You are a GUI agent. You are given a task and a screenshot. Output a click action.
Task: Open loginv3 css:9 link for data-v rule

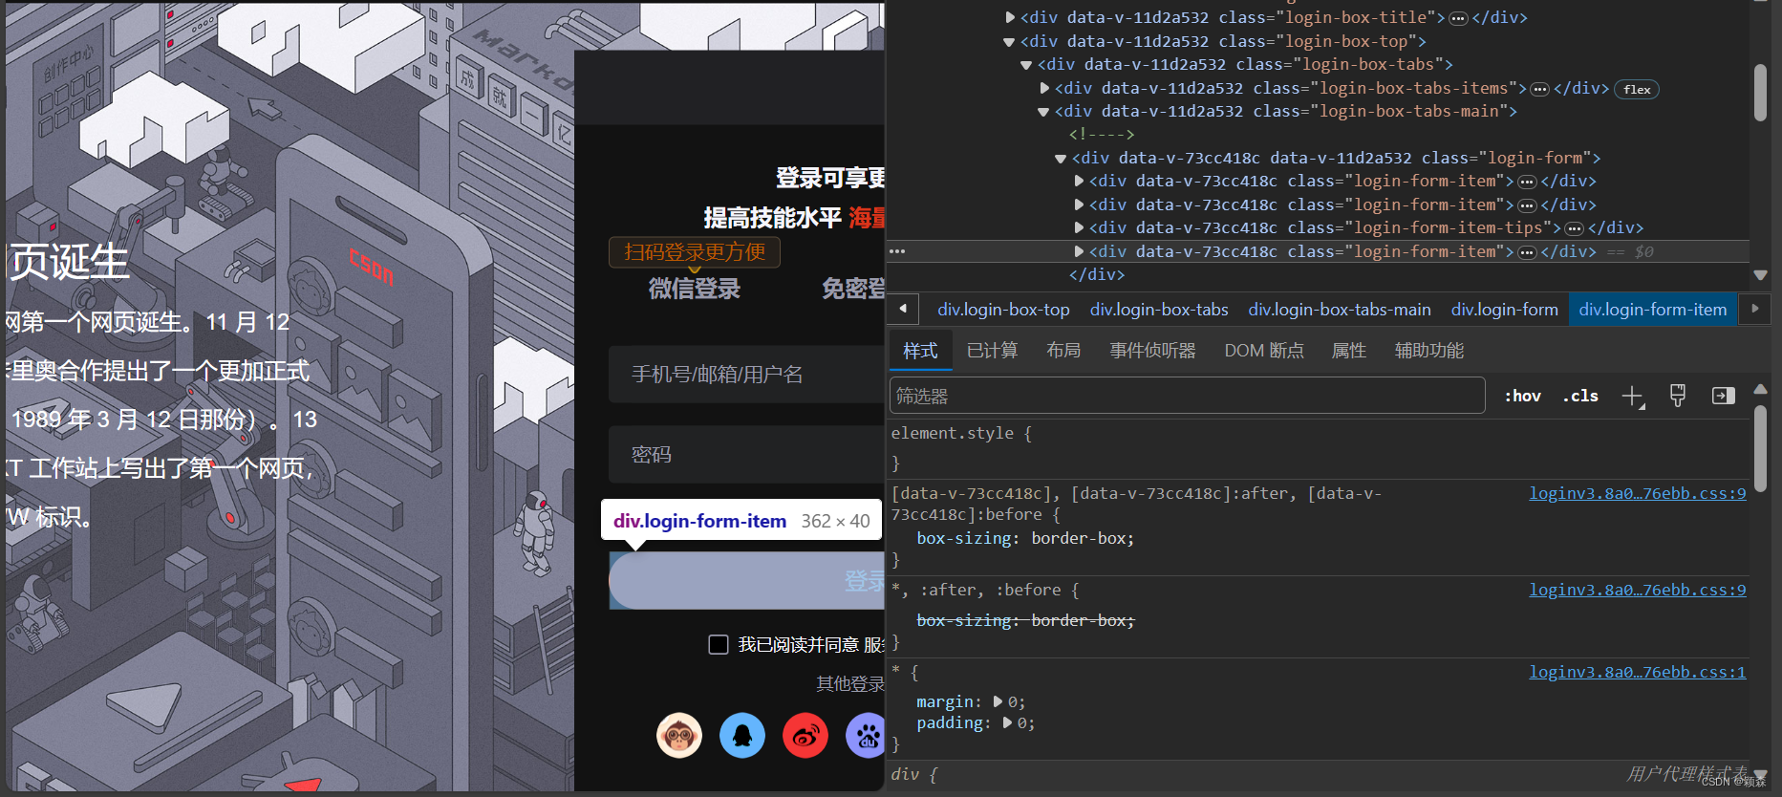tap(1637, 493)
